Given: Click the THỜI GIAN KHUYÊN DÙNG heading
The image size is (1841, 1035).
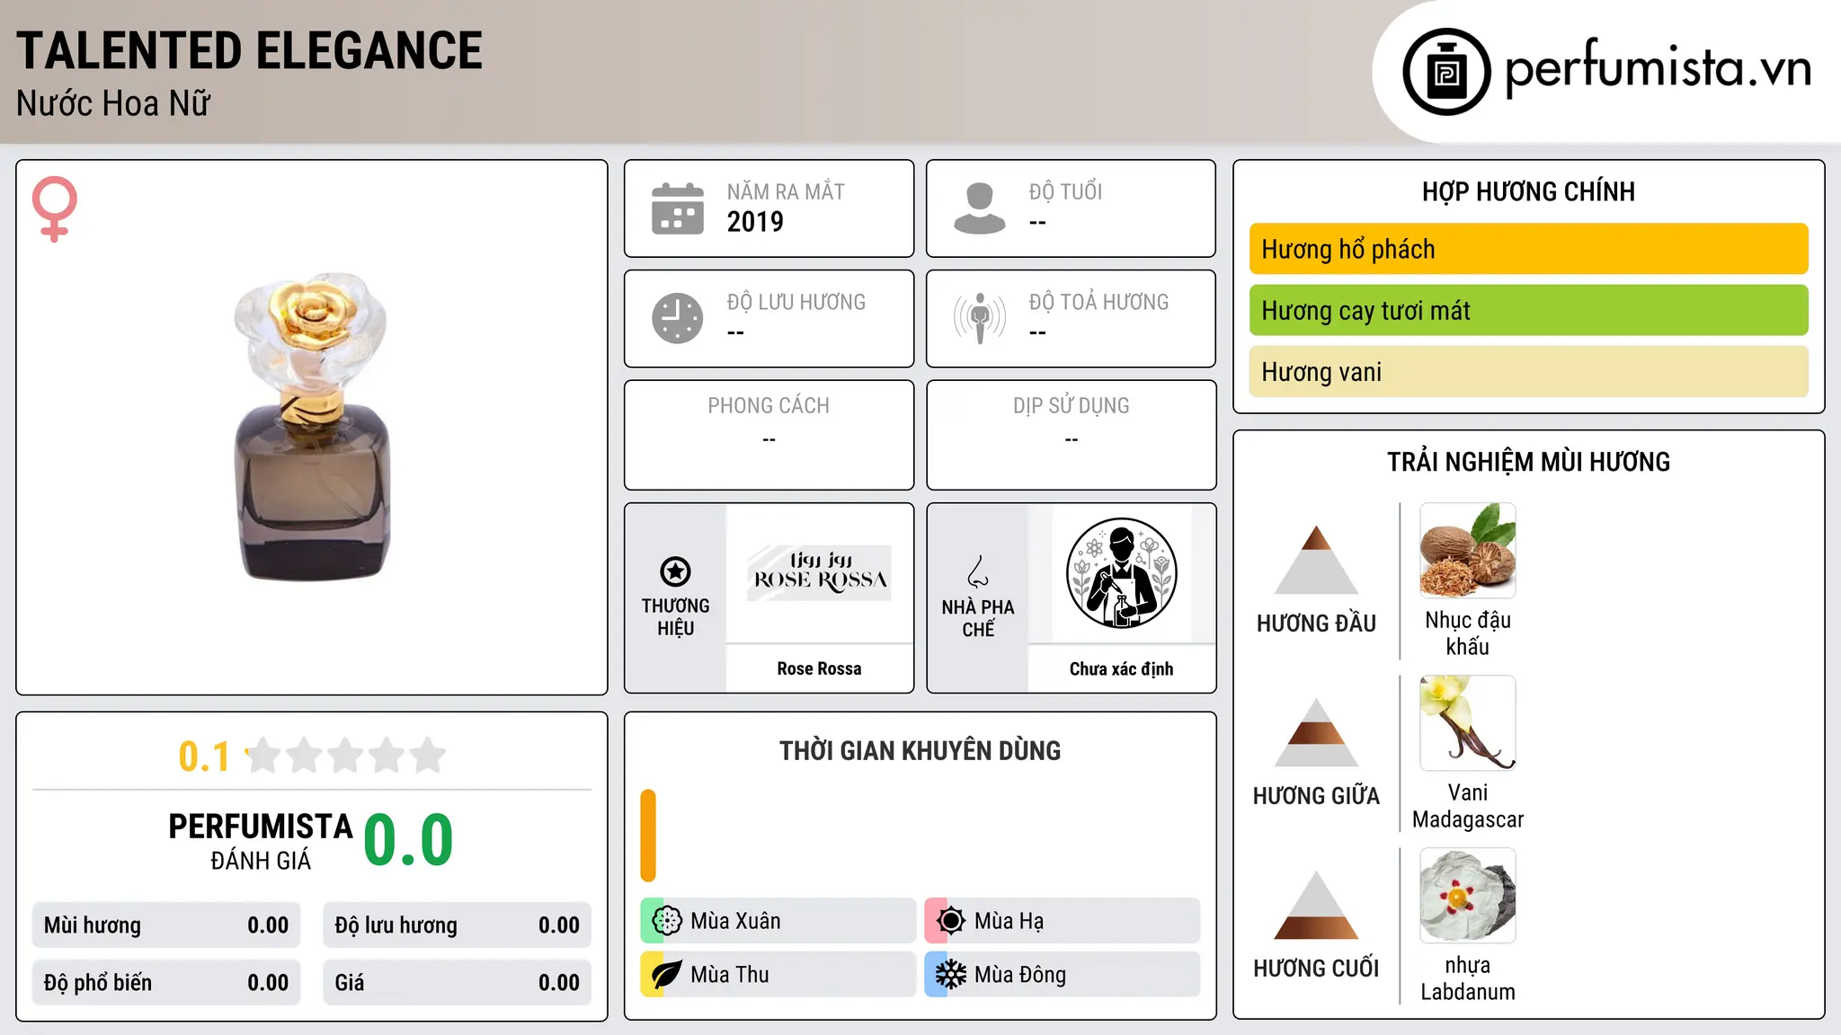Looking at the screenshot, I should pos(920,750).
